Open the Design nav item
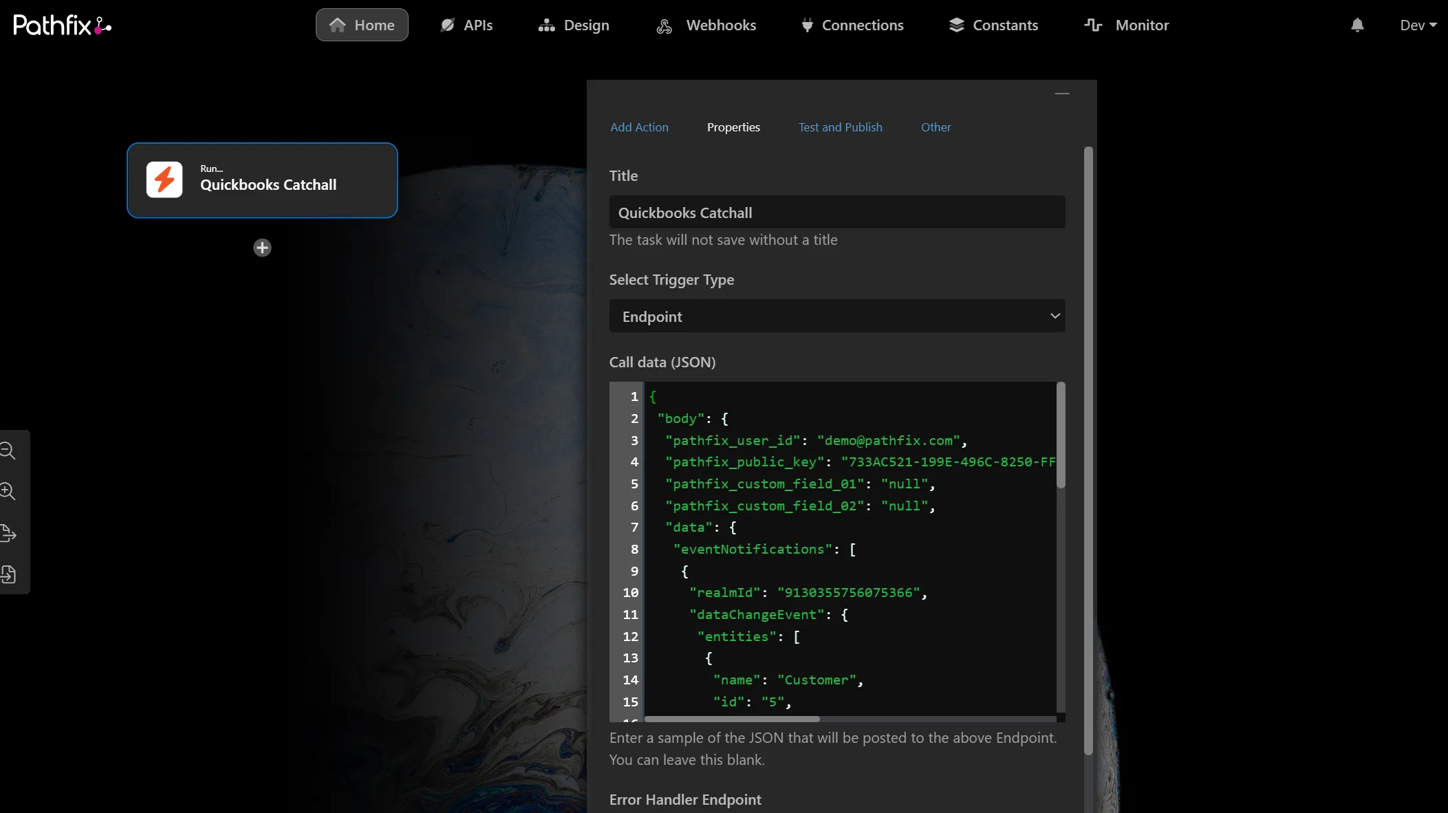The height and width of the screenshot is (813, 1448). 574,25
